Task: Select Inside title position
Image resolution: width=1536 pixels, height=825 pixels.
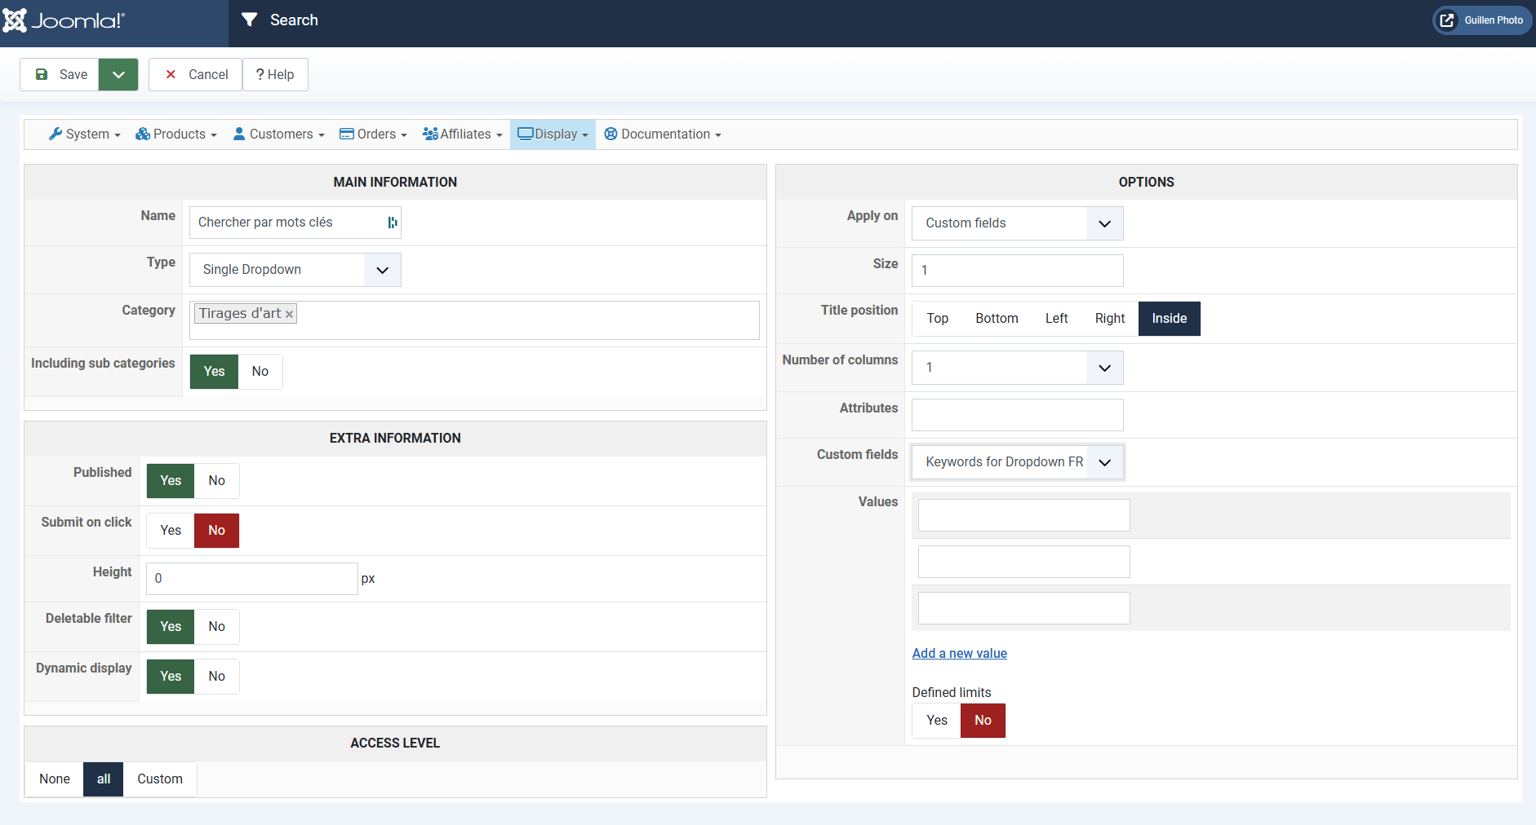Action: (x=1170, y=319)
